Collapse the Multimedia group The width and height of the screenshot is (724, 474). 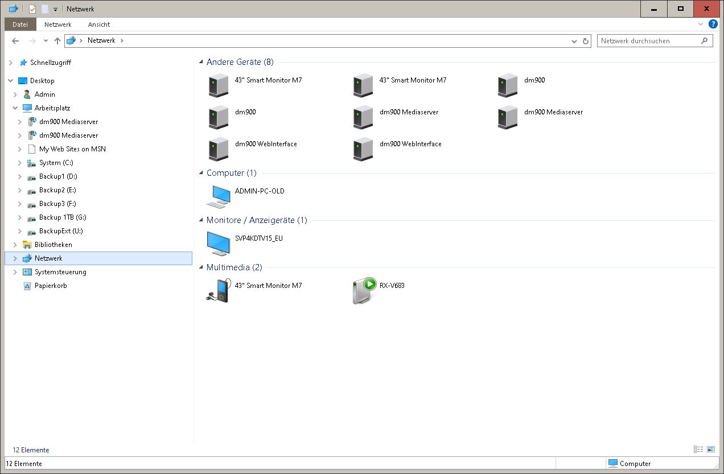201,267
